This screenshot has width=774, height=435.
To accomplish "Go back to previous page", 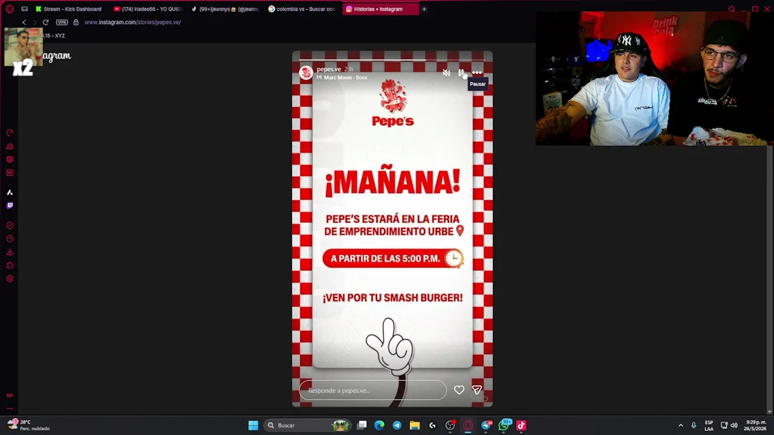I will point(24,22).
